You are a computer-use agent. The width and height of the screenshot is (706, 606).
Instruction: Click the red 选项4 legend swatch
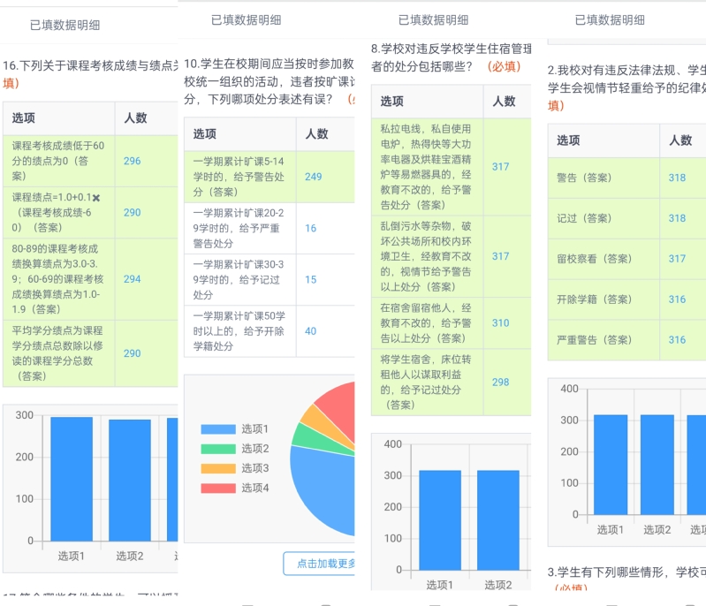(217, 488)
